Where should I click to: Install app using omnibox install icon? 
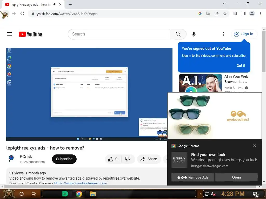pos(208,13)
